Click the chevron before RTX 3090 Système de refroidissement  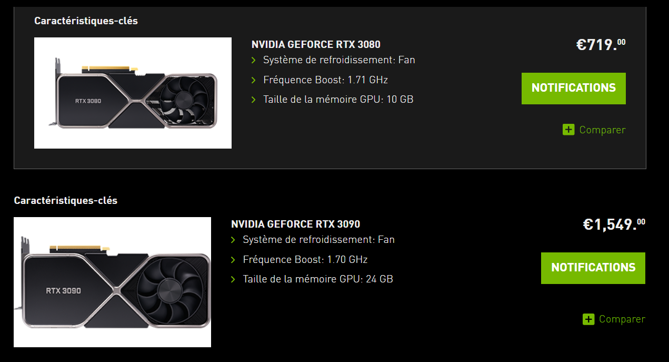pos(233,240)
